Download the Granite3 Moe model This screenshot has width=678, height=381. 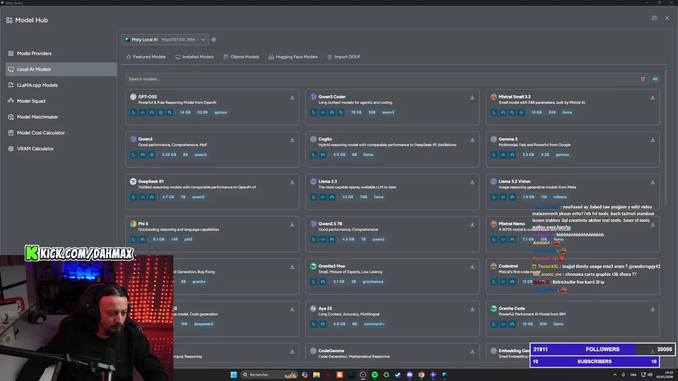472,267
